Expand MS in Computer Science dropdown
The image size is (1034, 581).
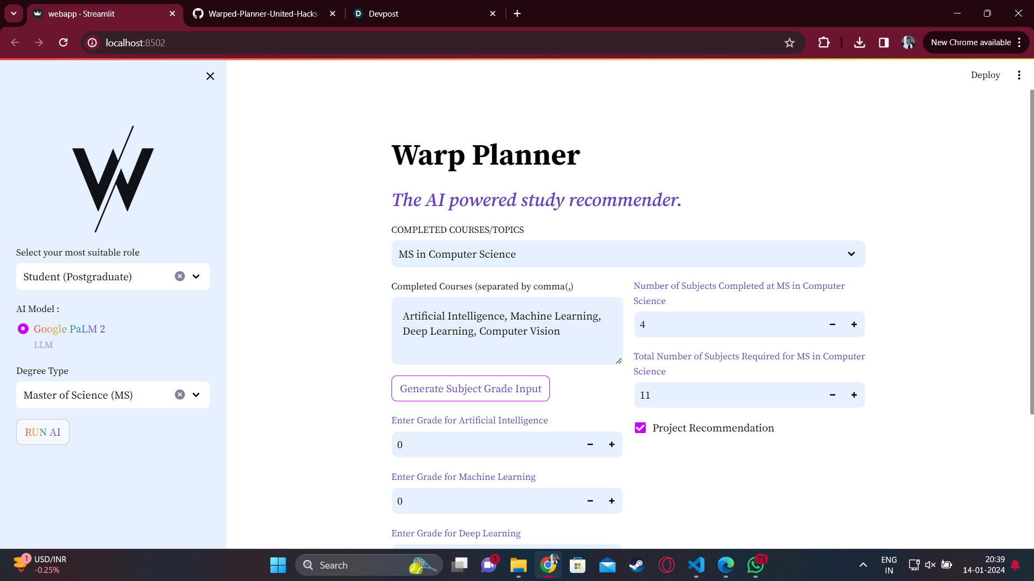(851, 254)
